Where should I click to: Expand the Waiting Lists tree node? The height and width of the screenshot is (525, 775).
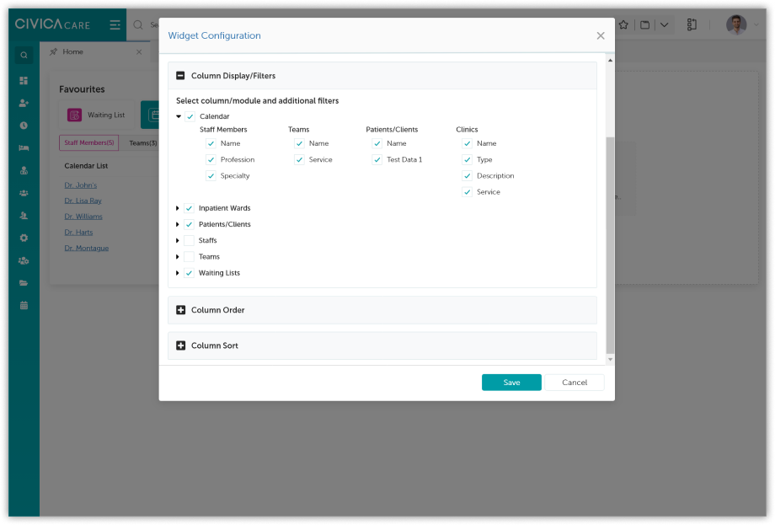(178, 273)
